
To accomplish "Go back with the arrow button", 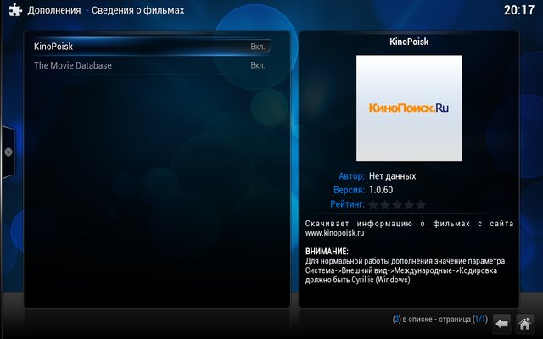I will tap(501, 324).
